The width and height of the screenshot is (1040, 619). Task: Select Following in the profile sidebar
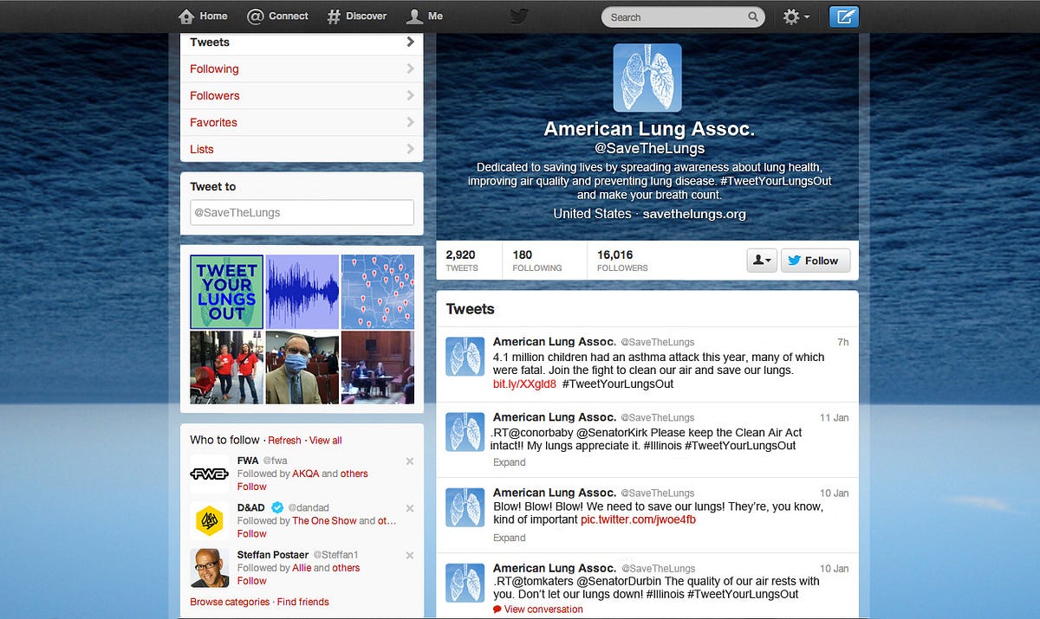(x=302, y=69)
